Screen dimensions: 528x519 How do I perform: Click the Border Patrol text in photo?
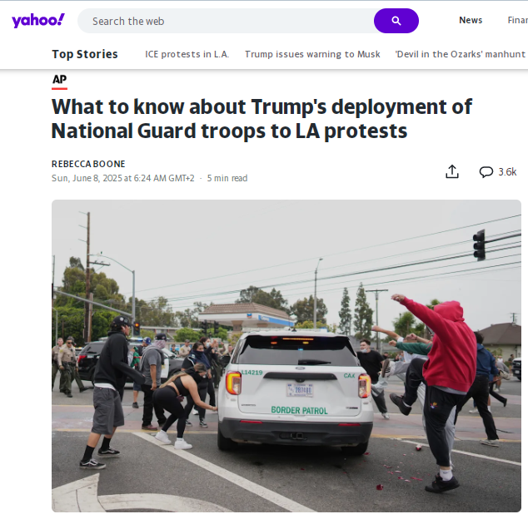point(299,410)
